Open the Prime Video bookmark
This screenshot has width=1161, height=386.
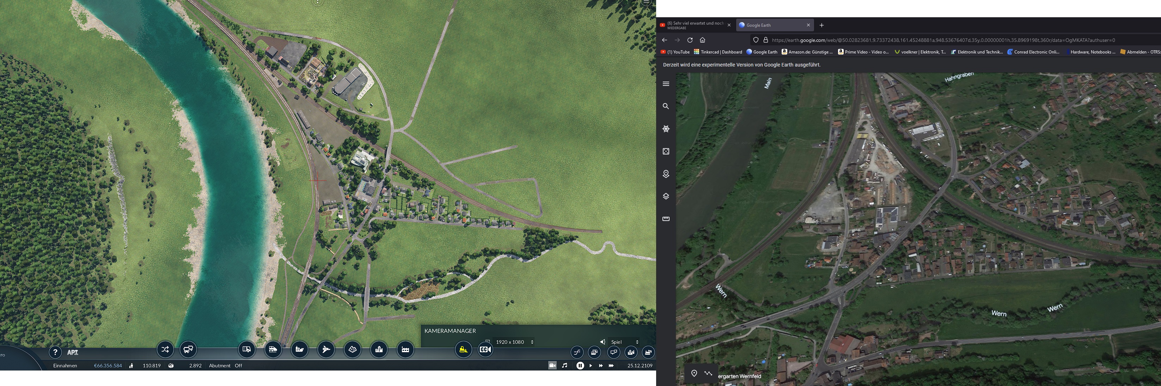tap(863, 52)
